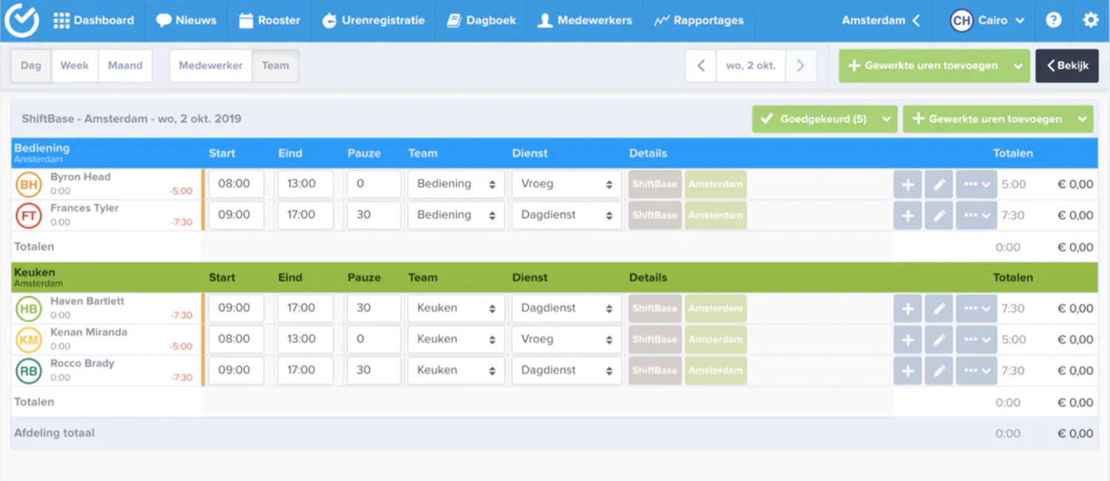Switch to Maand view
Image resolution: width=1110 pixels, height=481 pixels.
125,66
